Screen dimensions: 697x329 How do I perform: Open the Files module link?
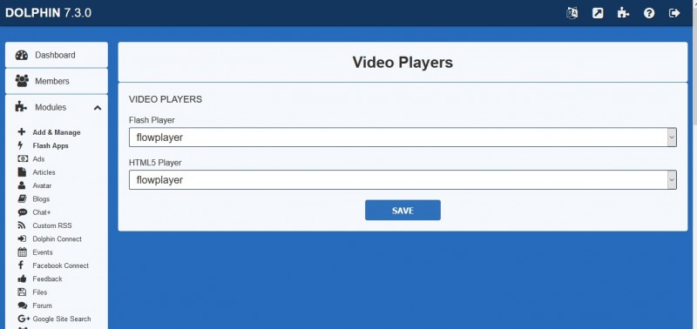point(39,292)
